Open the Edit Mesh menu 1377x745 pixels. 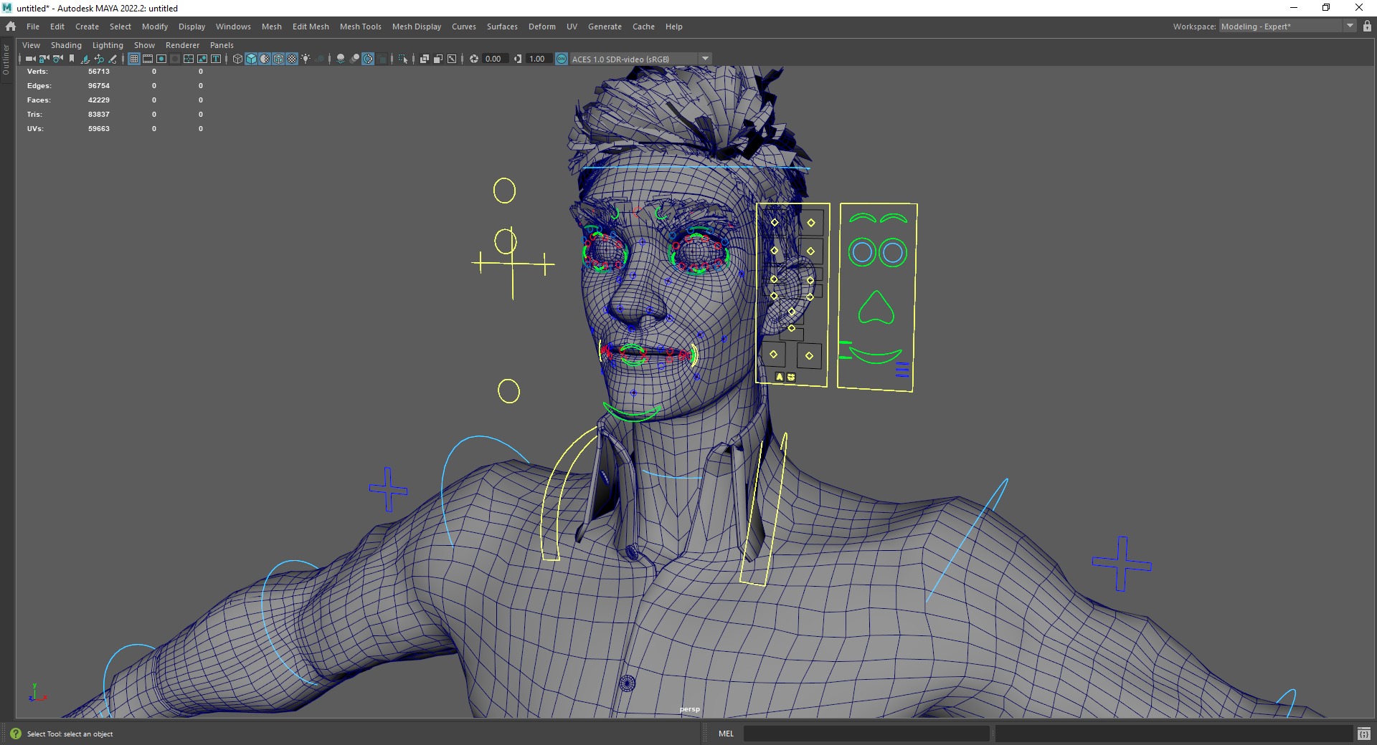coord(311,27)
